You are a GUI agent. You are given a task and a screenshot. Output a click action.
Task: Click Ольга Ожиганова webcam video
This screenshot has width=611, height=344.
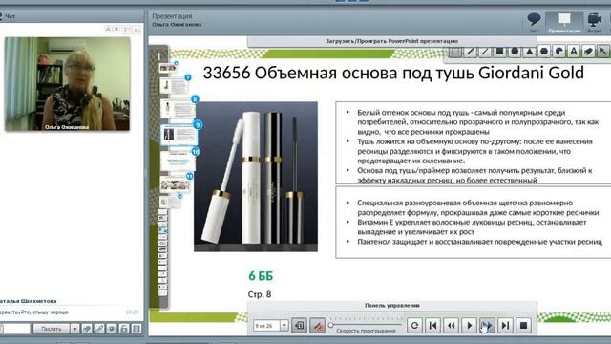pyautogui.click(x=68, y=84)
